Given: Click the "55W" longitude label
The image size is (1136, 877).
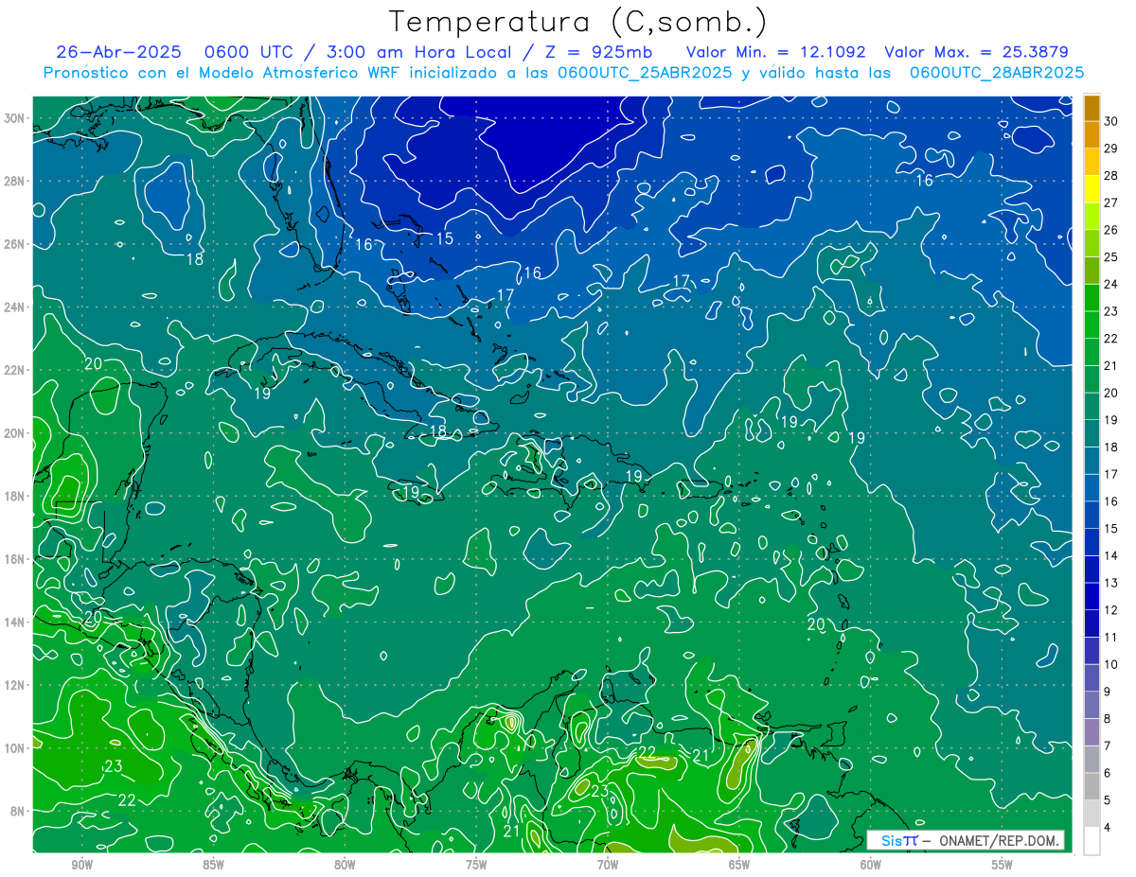Looking at the screenshot, I should tap(1003, 866).
